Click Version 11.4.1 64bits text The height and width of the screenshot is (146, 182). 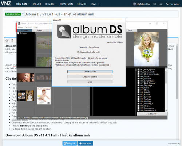[x=115, y=42]
